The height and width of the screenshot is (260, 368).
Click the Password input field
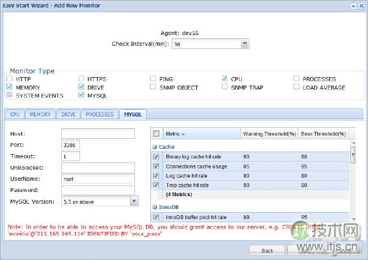click(98, 190)
